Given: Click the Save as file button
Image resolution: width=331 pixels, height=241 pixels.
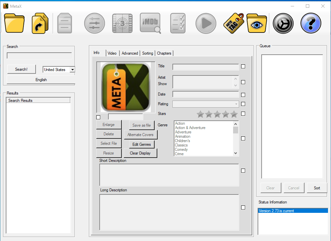Looking at the screenshot, I should (142, 125).
